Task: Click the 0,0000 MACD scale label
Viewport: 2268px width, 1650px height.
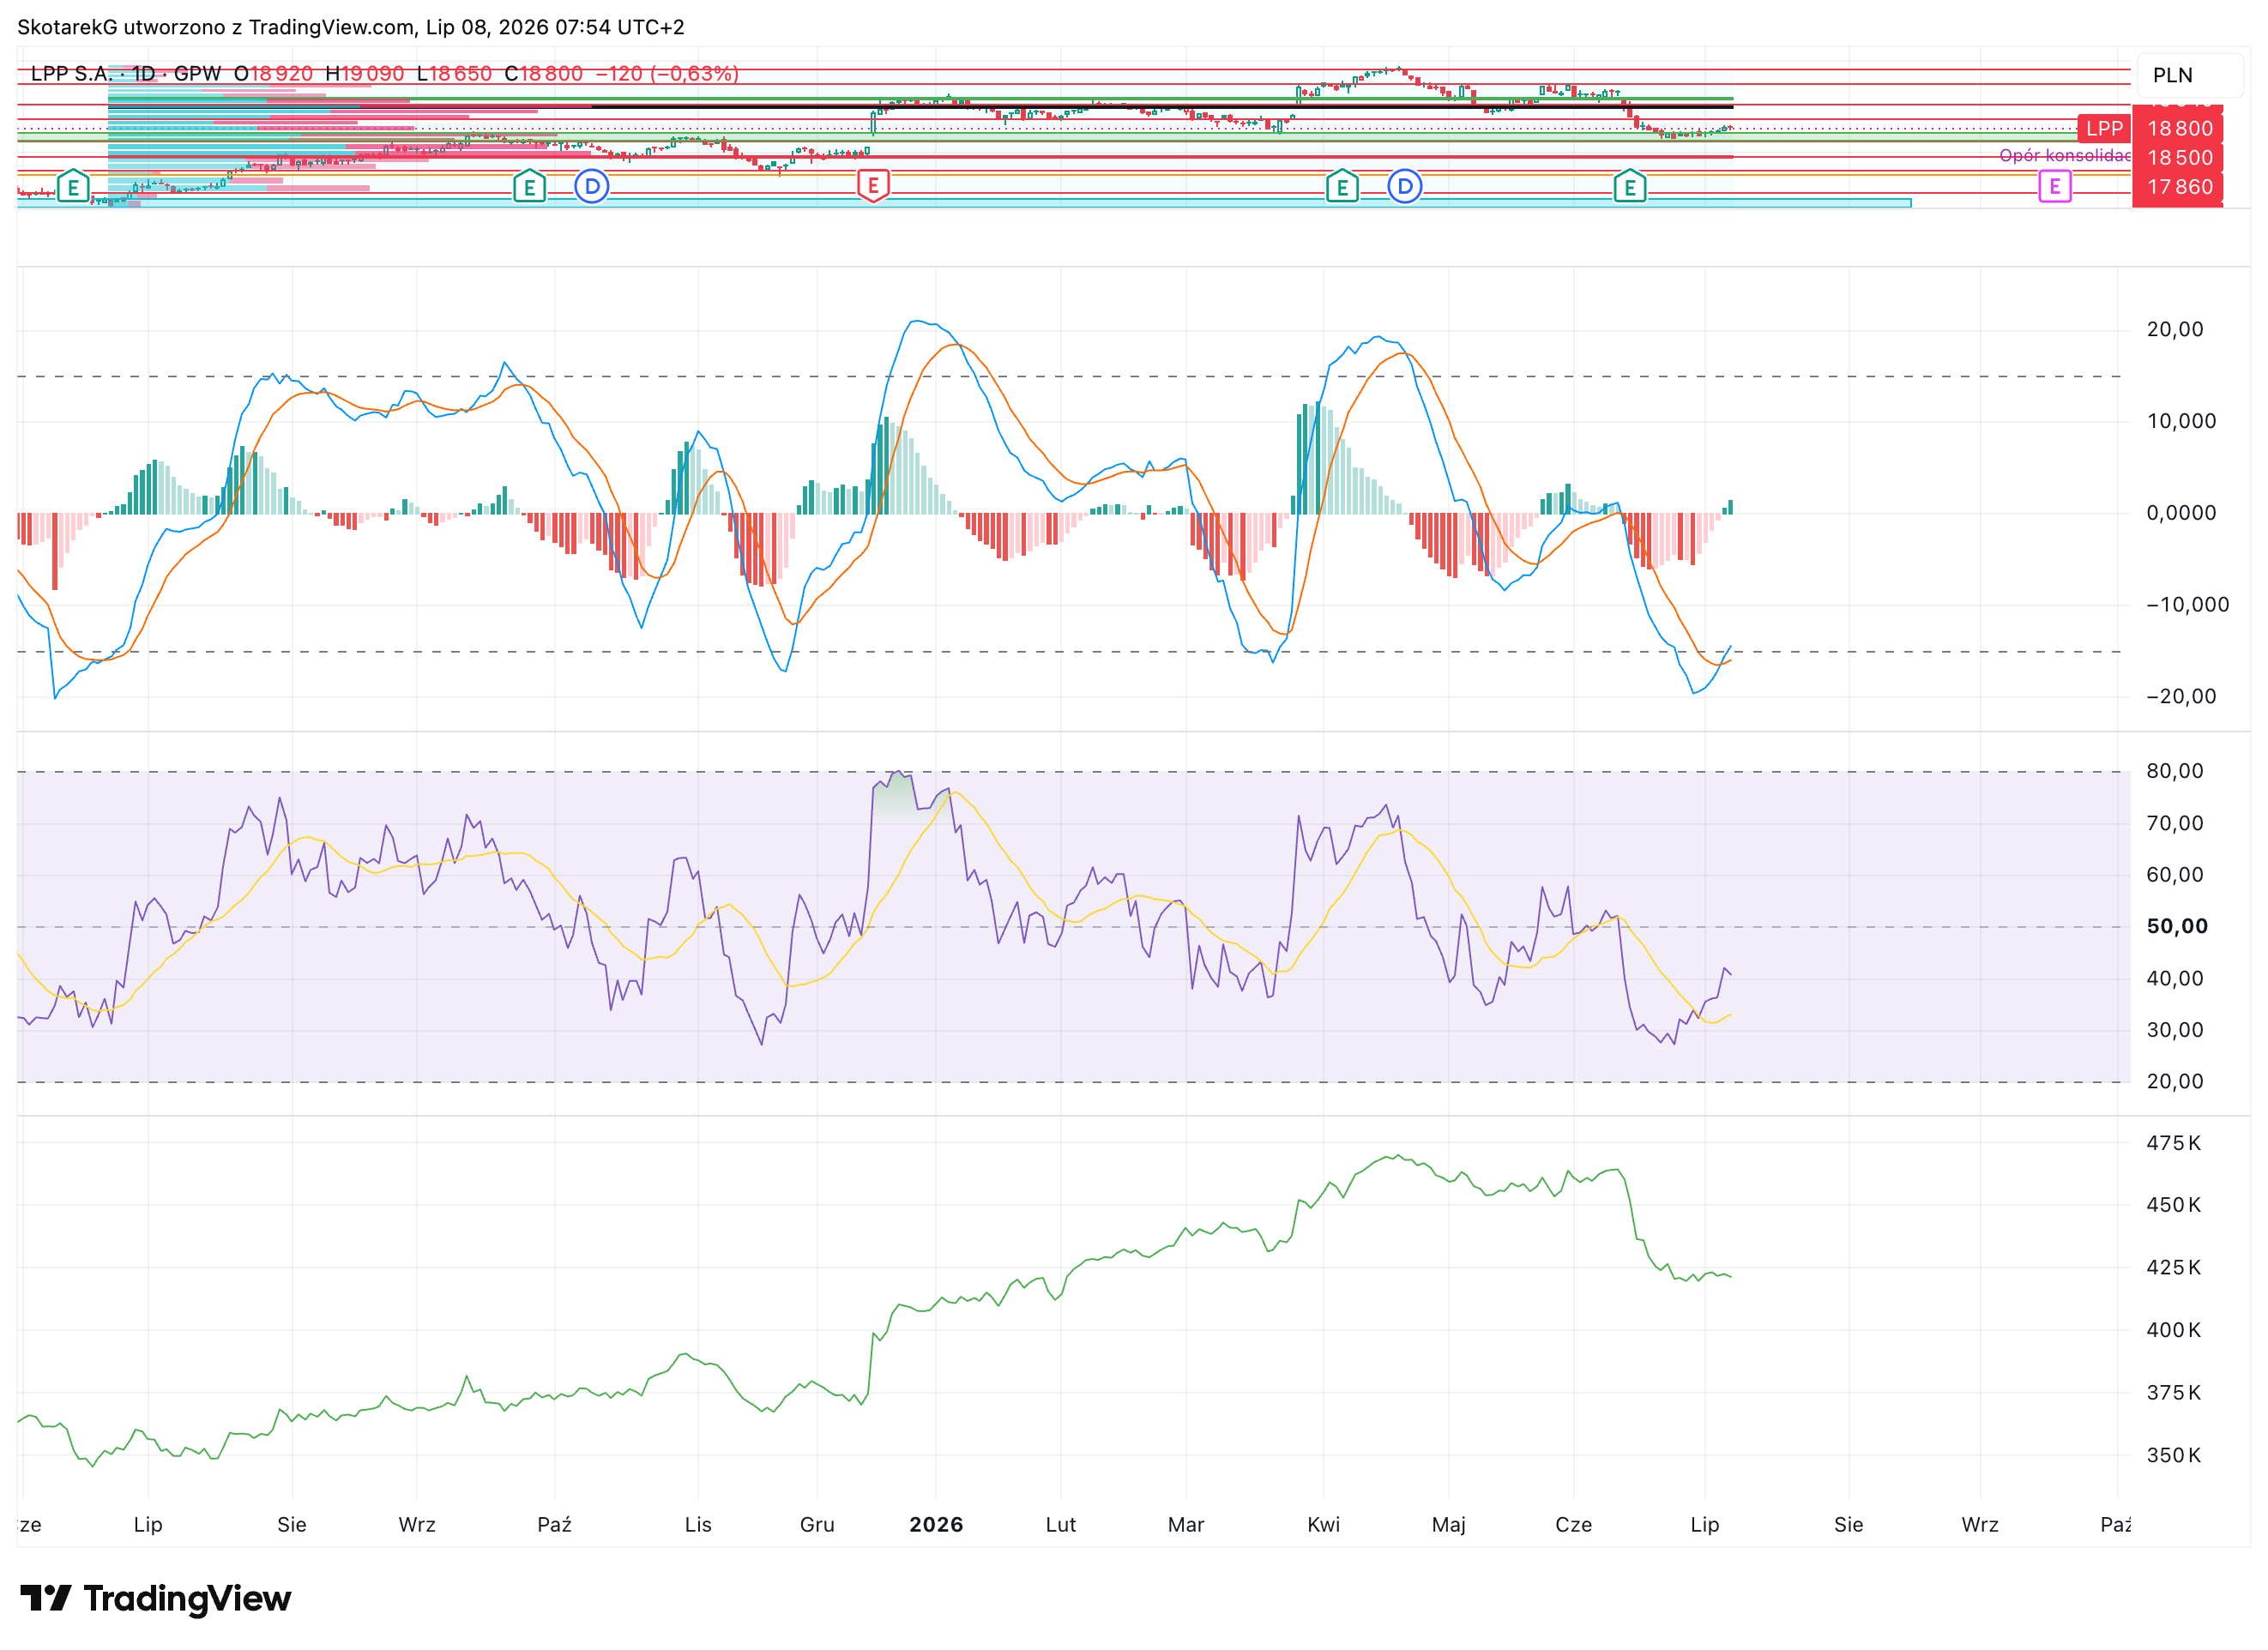Action: click(2181, 513)
